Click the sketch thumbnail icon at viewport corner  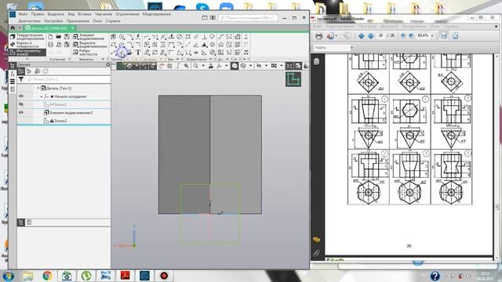pyautogui.click(x=293, y=79)
